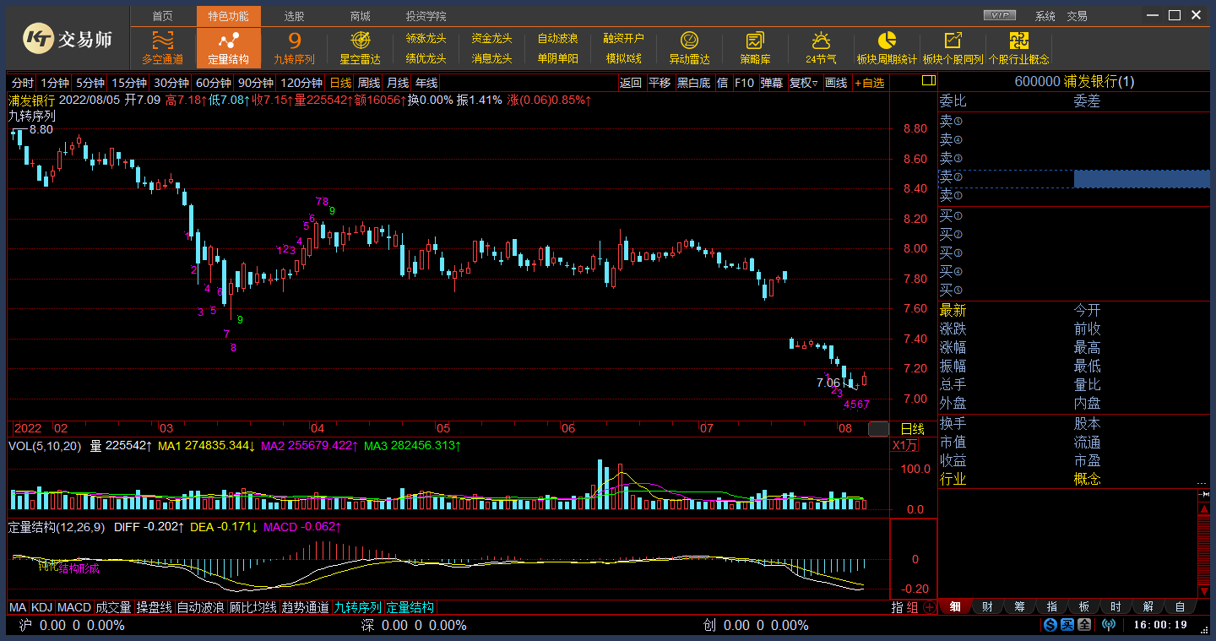
Task: Open the 九转序列 toolbar feature
Action: 294,47
